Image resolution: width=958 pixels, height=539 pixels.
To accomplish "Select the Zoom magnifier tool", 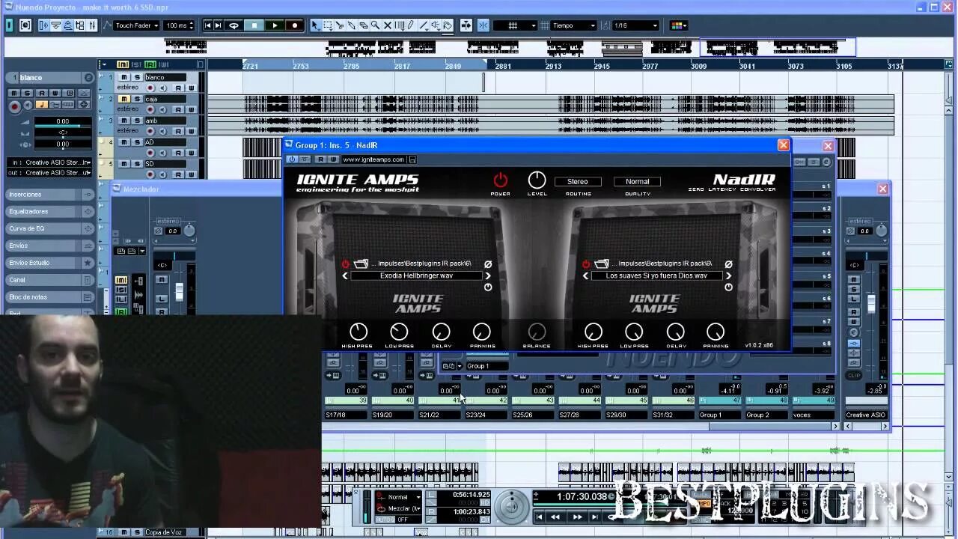I will (375, 25).
